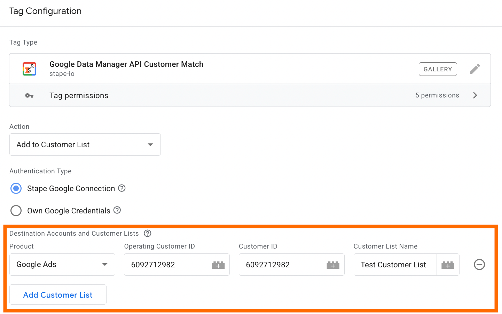Click the Customer List Name input field
This screenshot has height=314, width=502.
click(x=395, y=265)
